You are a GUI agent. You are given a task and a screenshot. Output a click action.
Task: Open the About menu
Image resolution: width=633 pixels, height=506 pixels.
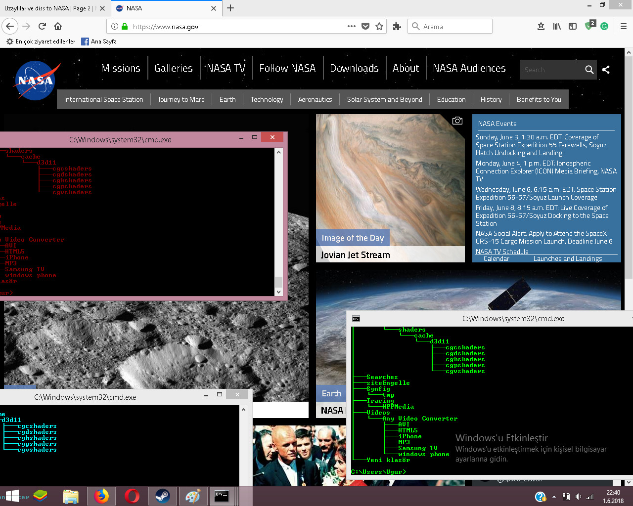pos(406,68)
